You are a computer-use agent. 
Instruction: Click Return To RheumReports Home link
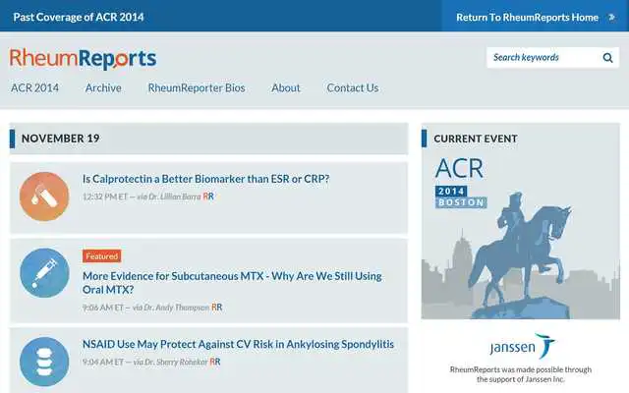(527, 18)
